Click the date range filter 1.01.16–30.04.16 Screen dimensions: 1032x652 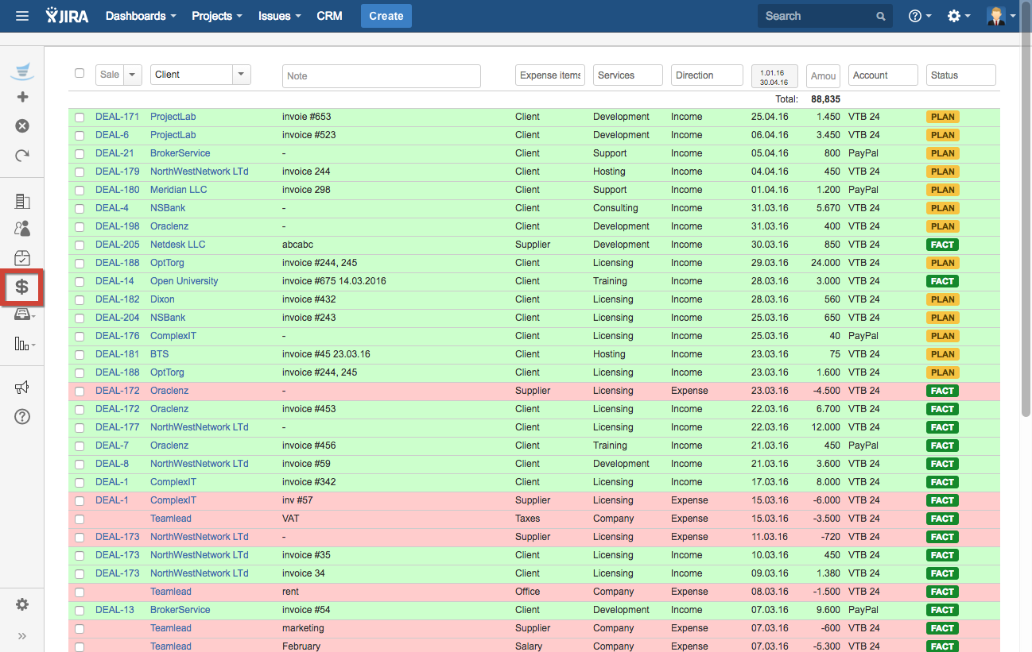(774, 76)
